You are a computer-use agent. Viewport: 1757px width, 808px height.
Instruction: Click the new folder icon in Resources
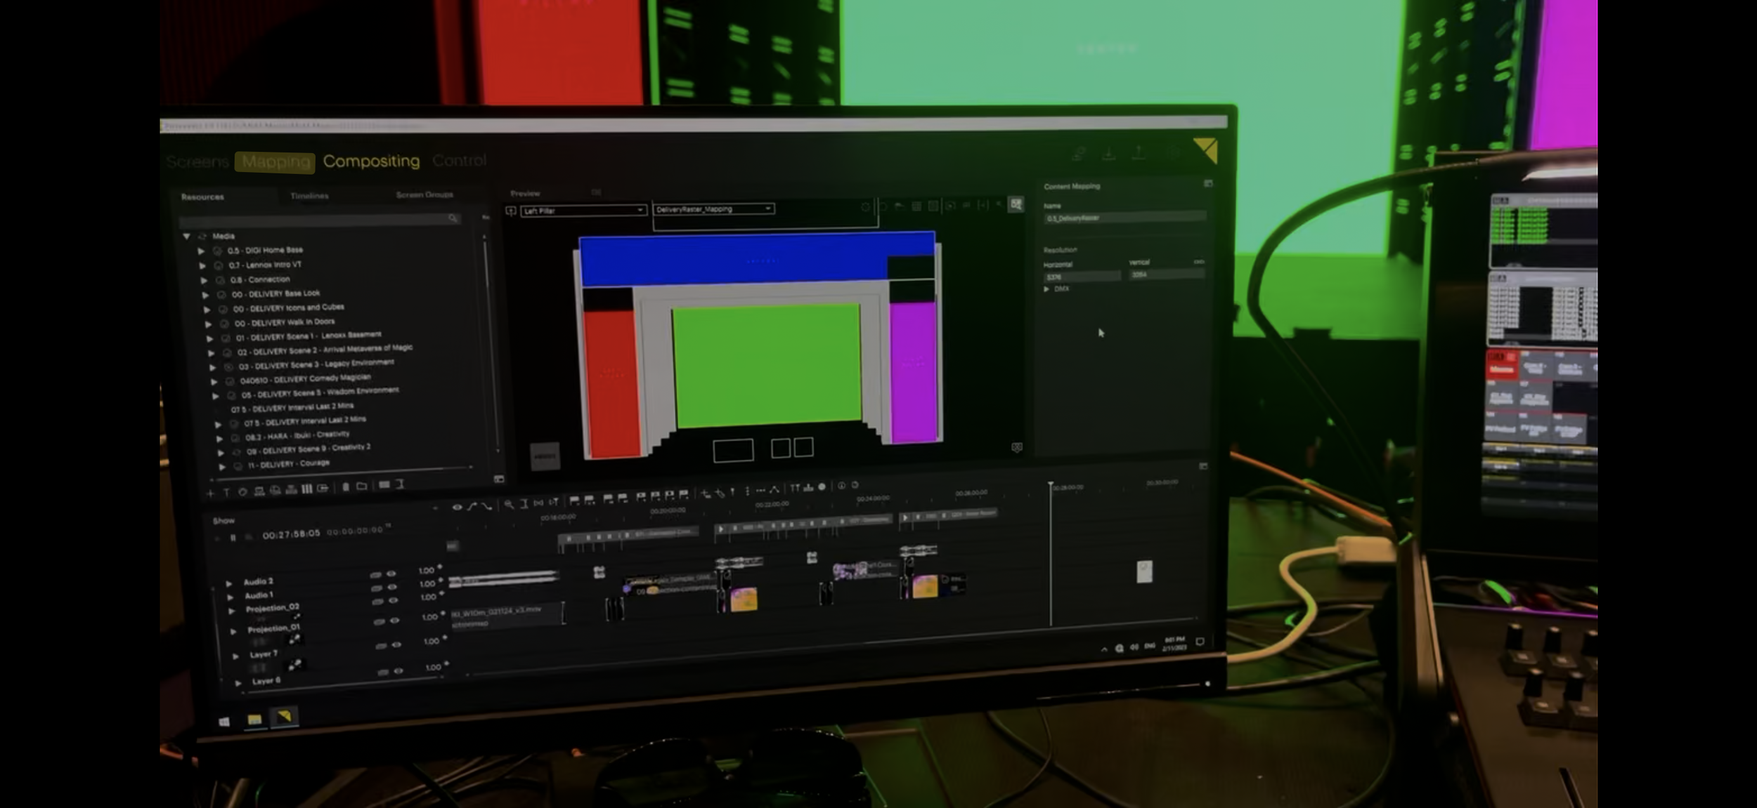tap(361, 486)
